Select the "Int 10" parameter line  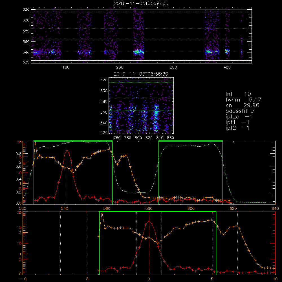[238, 94]
